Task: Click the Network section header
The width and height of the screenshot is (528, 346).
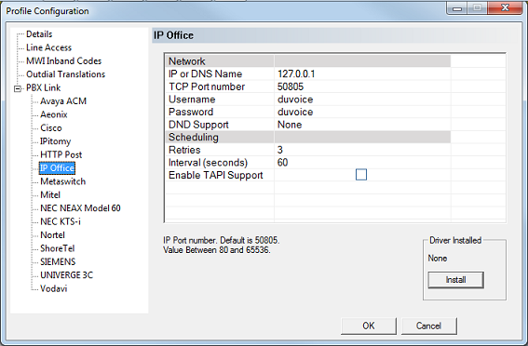Action: pos(308,61)
